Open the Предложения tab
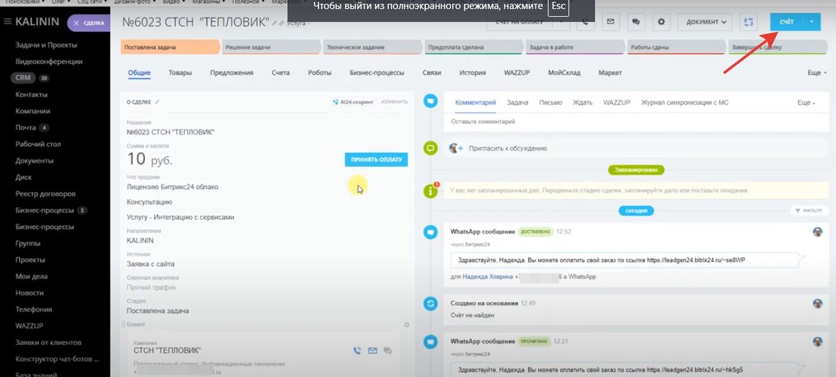The image size is (836, 377). (x=231, y=72)
